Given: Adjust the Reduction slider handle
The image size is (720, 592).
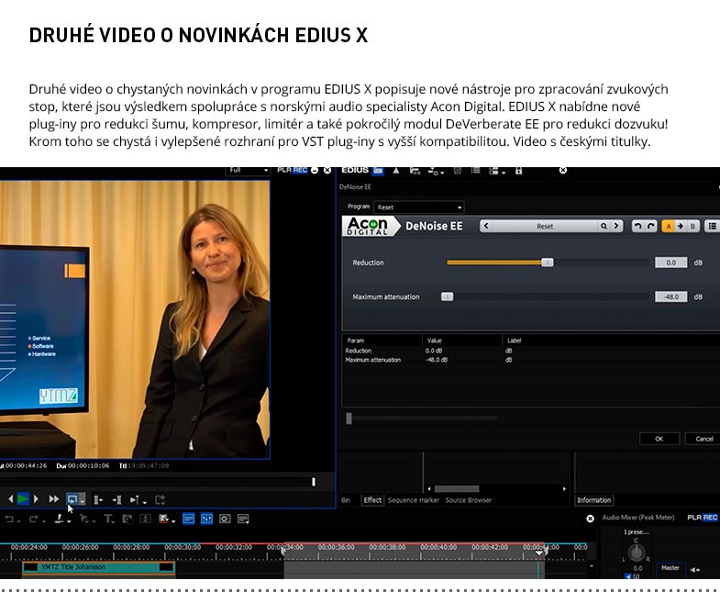Looking at the screenshot, I should [548, 262].
